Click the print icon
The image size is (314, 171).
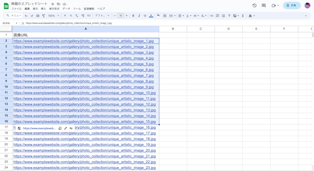click(38, 16)
